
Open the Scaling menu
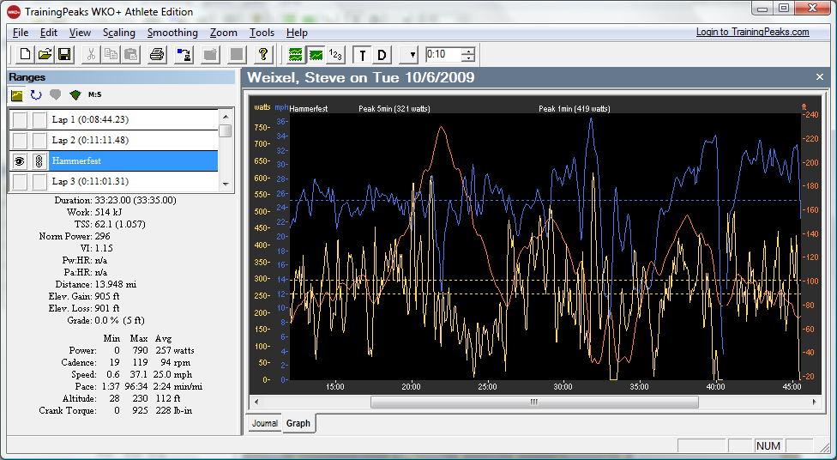[119, 33]
